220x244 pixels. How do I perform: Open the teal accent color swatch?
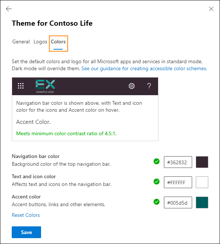coord(202,202)
